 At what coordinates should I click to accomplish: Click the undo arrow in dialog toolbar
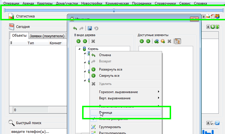pos(75,28)
